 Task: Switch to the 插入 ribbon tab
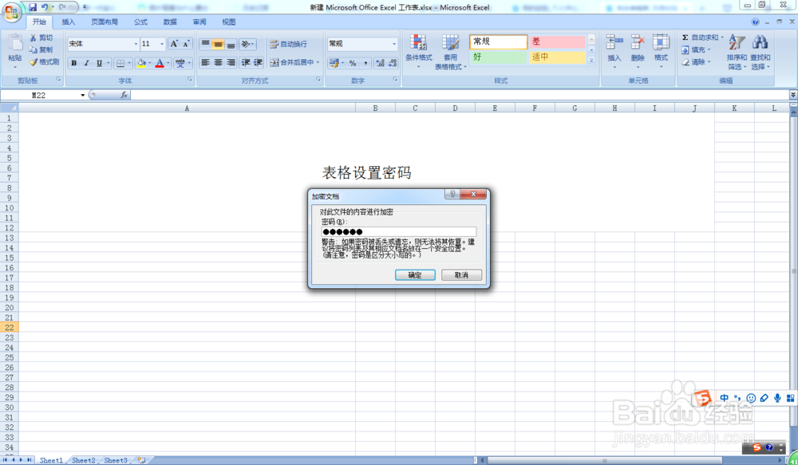point(67,22)
